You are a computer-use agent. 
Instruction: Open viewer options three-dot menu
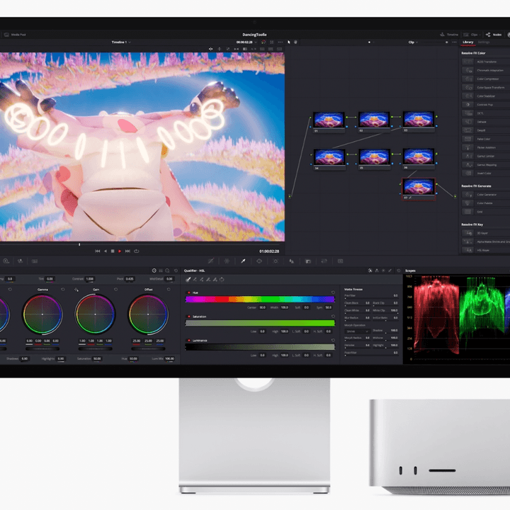tap(280, 42)
